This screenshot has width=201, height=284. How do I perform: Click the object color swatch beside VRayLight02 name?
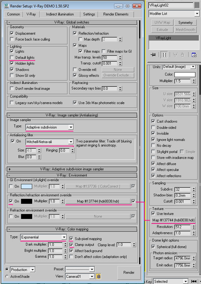tap(197, 5)
